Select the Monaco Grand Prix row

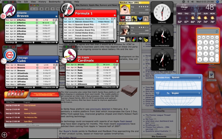point(88,27)
